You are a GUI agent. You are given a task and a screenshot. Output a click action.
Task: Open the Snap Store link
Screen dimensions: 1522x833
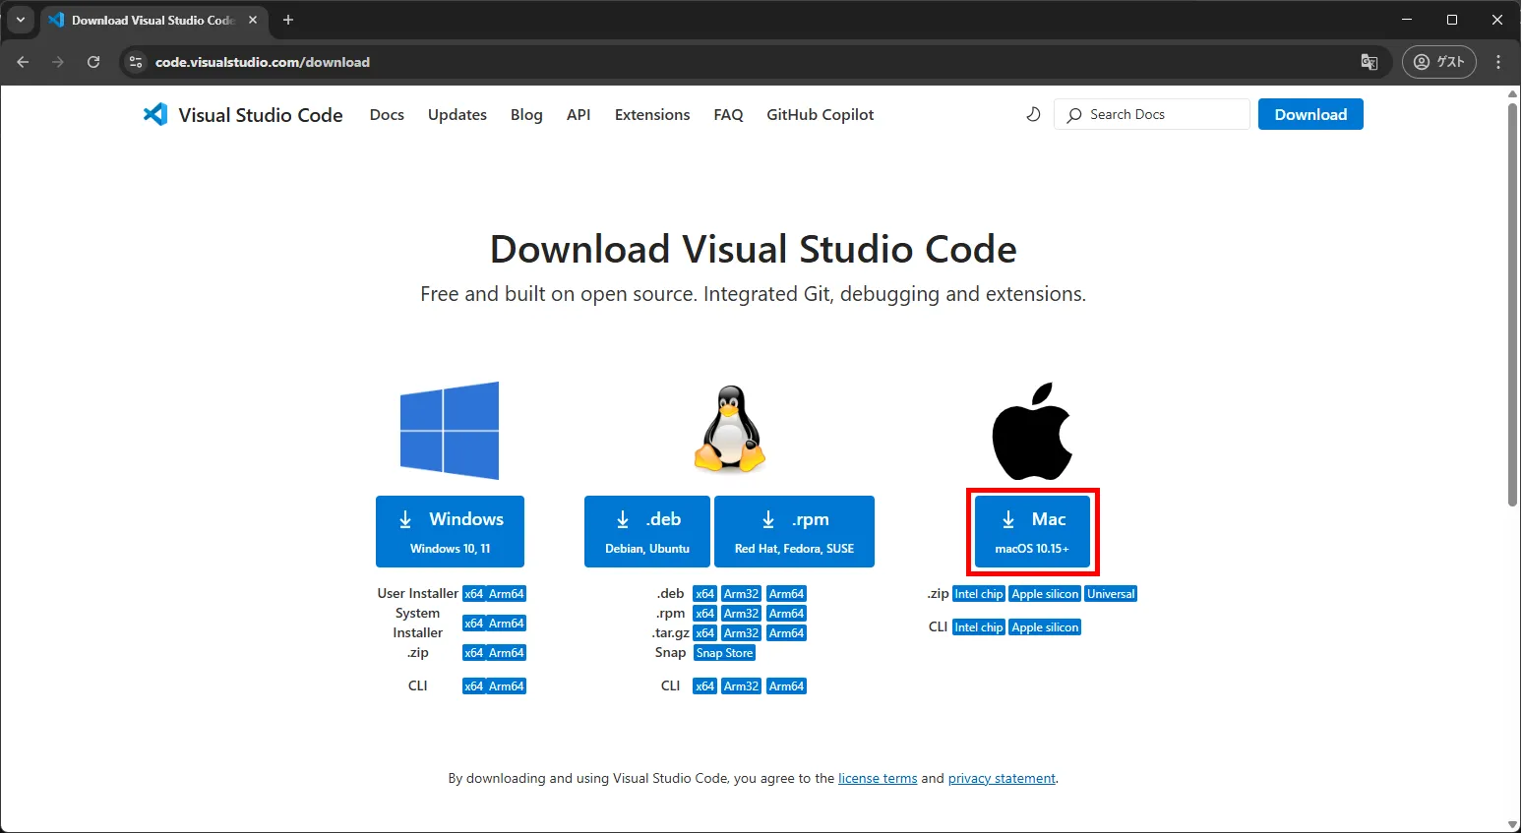point(724,653)
